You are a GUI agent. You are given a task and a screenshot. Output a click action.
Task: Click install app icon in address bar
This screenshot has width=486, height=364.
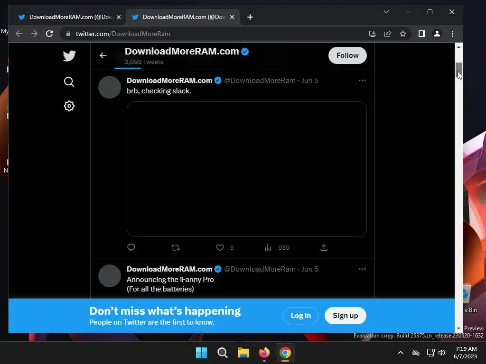(372, 34)
